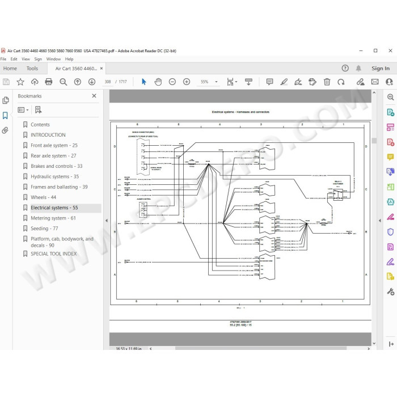Toggle the Attachments paperclip panel
This screenshot has height=397, width=397.
(5, 130)
